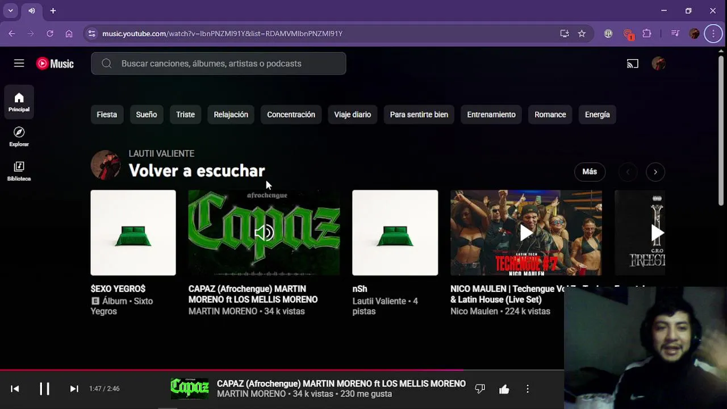Open LAUTII VALIENTE profile picture

click(105, 165)
